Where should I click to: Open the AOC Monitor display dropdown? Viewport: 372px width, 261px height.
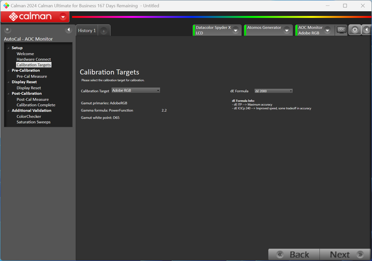coord(327,30)
